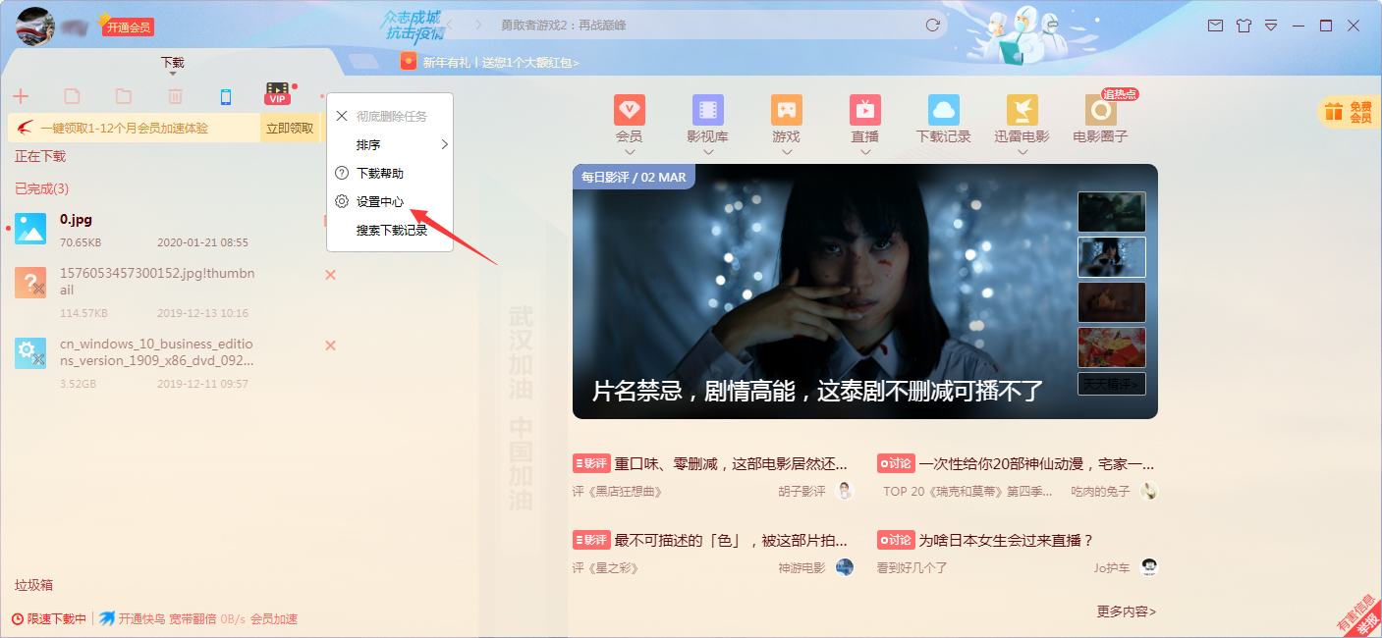Open the 新年有礼 red packet link
The height and width of the screenshot is (638, 1382).
(501, 62)
